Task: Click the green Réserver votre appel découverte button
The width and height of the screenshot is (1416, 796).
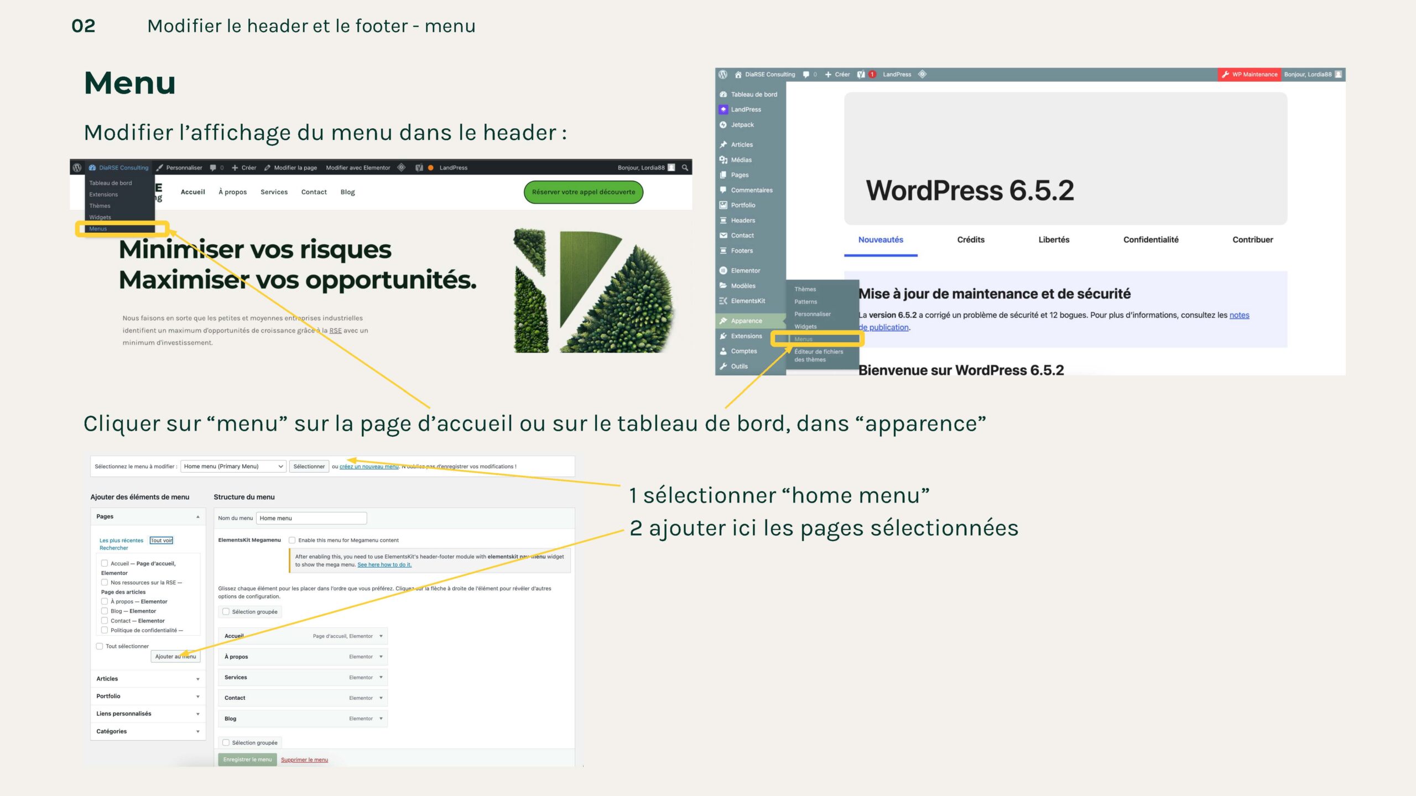Action: pyautogui.click(x=583, y=192)
